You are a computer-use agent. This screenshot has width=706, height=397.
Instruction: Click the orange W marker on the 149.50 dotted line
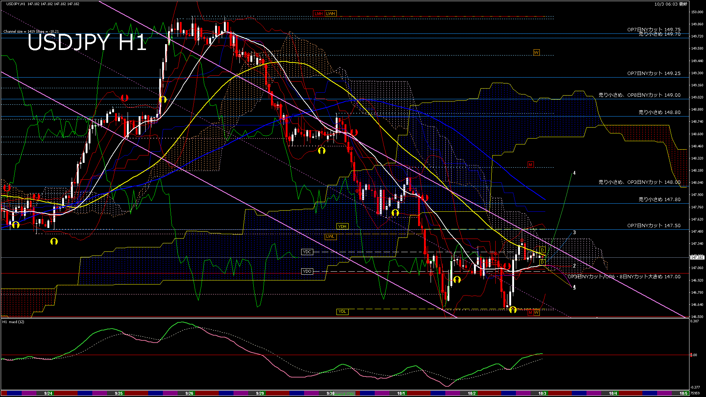click(536, 53)
